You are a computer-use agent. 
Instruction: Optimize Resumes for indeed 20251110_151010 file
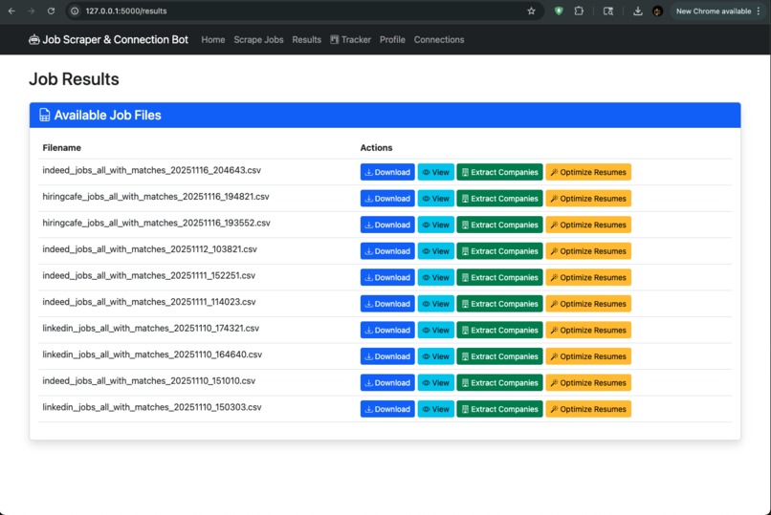pyautogui.click(x=588, y=383)
